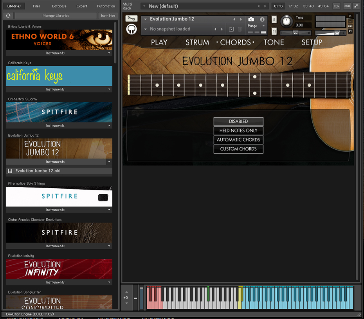Minimize the rack view with collapse arrows icon
The image size is (364, 319).
click(356, 6)
